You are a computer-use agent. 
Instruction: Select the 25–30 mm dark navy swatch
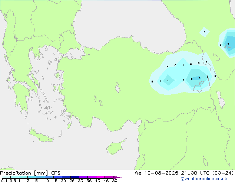tap(75, 177)
